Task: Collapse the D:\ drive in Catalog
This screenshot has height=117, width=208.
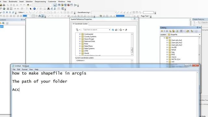Action: click(164, 38)
